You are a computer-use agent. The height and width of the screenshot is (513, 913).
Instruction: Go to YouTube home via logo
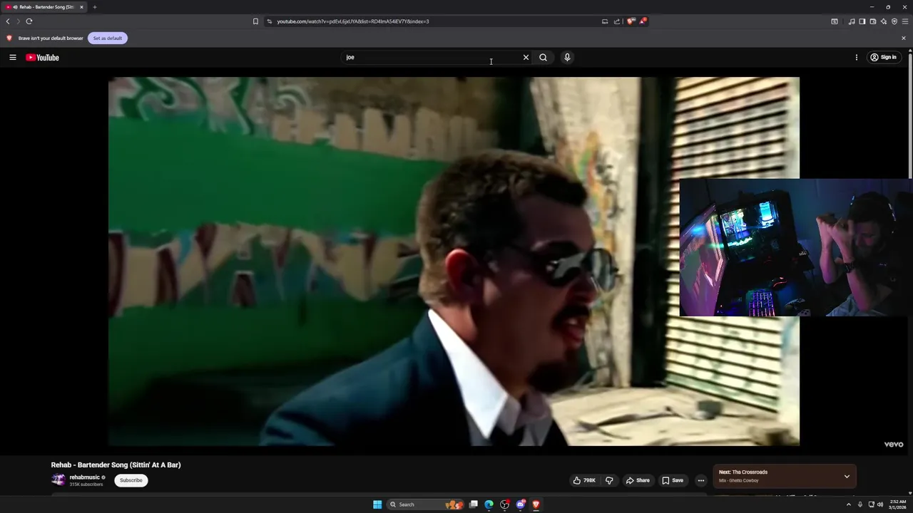[42, 58]
